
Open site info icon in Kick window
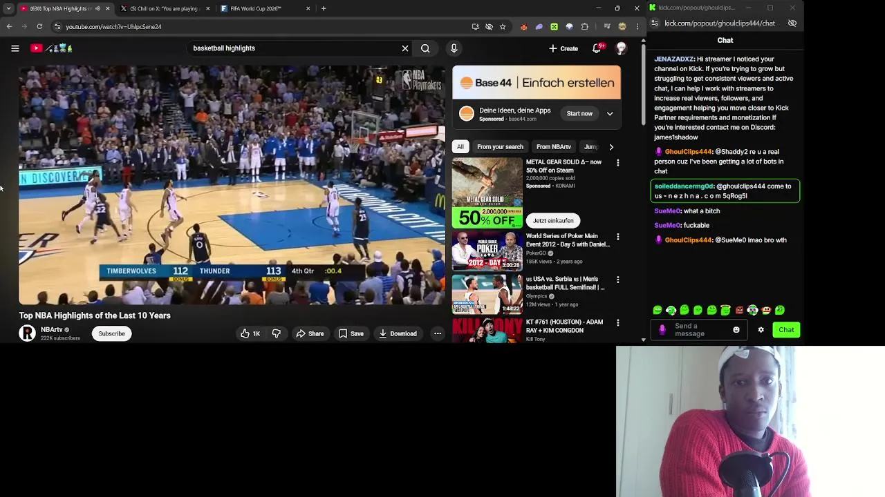click(655, 23)
